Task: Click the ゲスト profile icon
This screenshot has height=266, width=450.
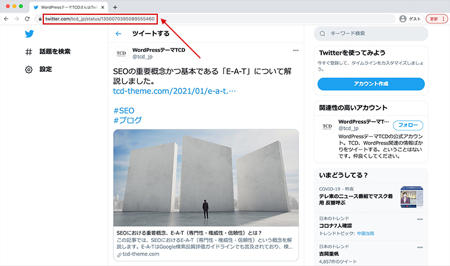Action: click(x=403, y=19)
